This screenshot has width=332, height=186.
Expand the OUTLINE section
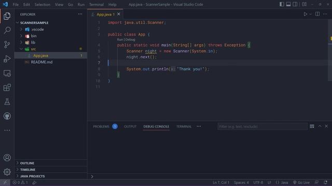click(x=51, y=163)
